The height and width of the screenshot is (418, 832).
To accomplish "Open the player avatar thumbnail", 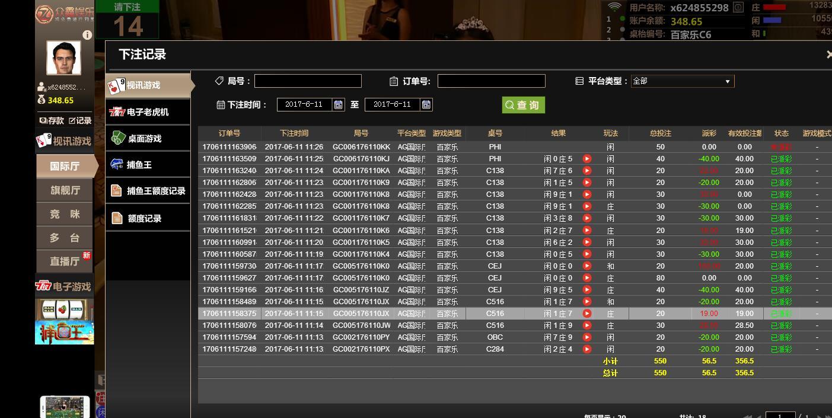I will coord(63,58).
